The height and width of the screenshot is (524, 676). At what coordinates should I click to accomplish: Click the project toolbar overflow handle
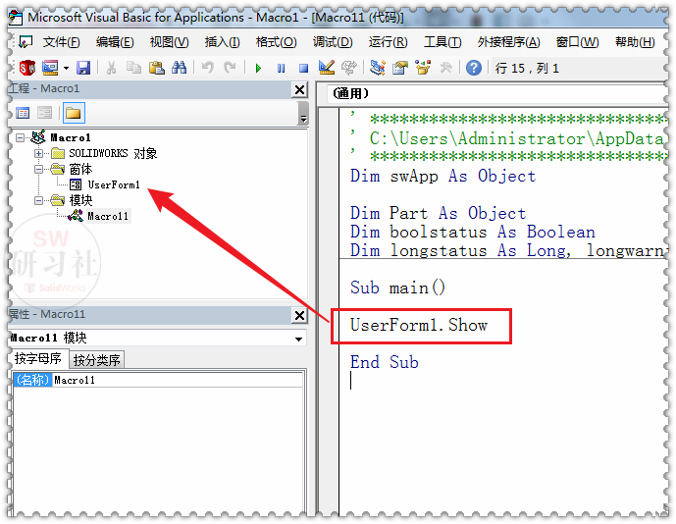click(x=303, y=114)
